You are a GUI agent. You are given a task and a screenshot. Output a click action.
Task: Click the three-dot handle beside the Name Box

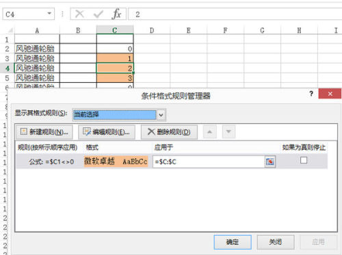click(x=62, y=14)
